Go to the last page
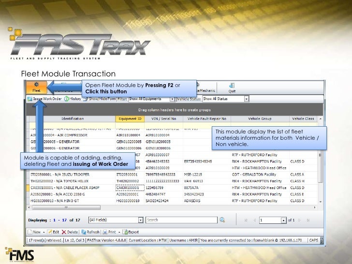Image resolution: width=352 pixels, height=264 pixels. [308, 220]
